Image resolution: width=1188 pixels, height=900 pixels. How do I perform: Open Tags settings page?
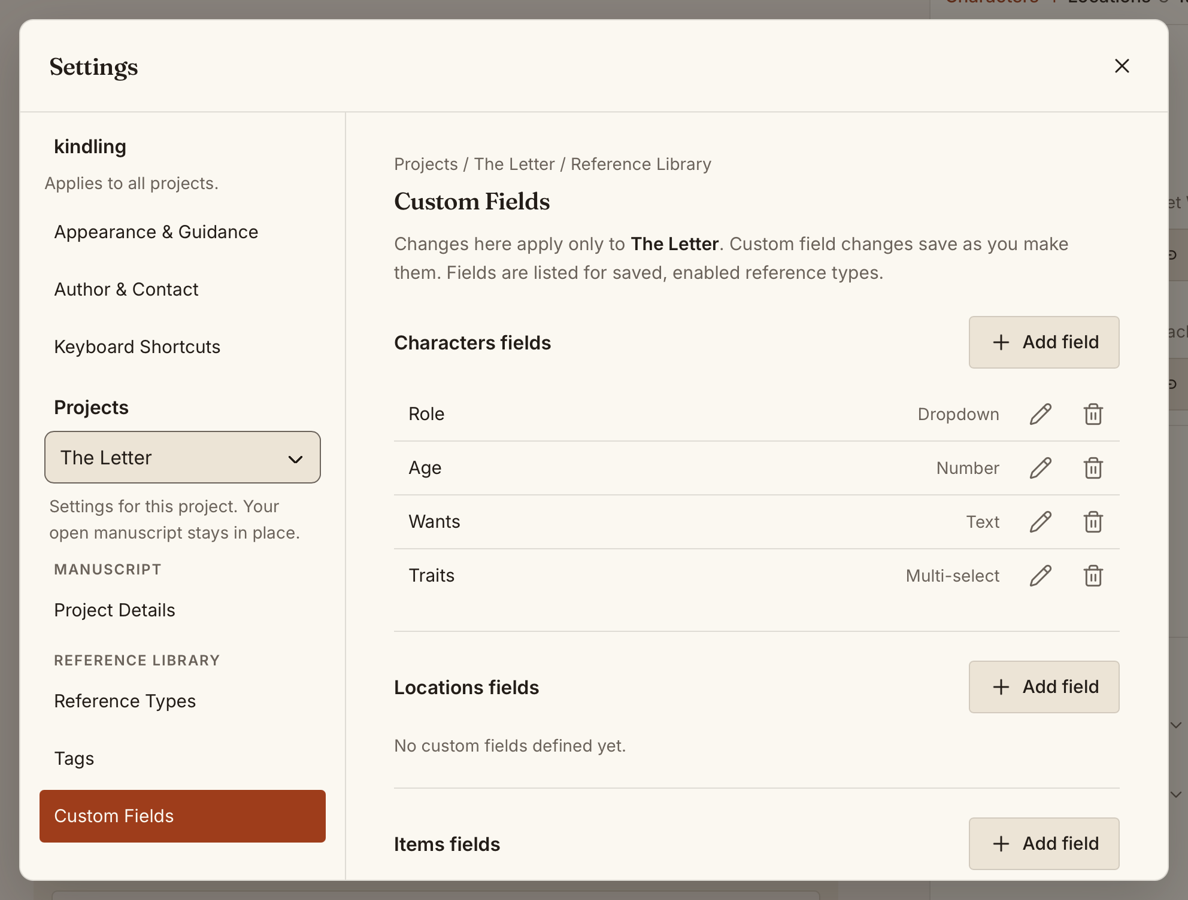[x=183, y=759]
